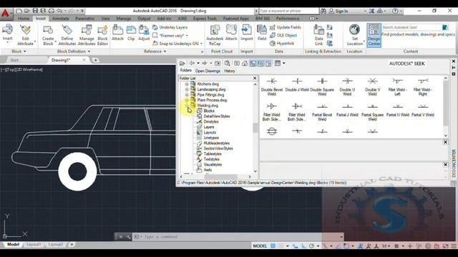Launch the Block Editor
The width and height of the screenshot is (458, 257).
click(102, 35)
